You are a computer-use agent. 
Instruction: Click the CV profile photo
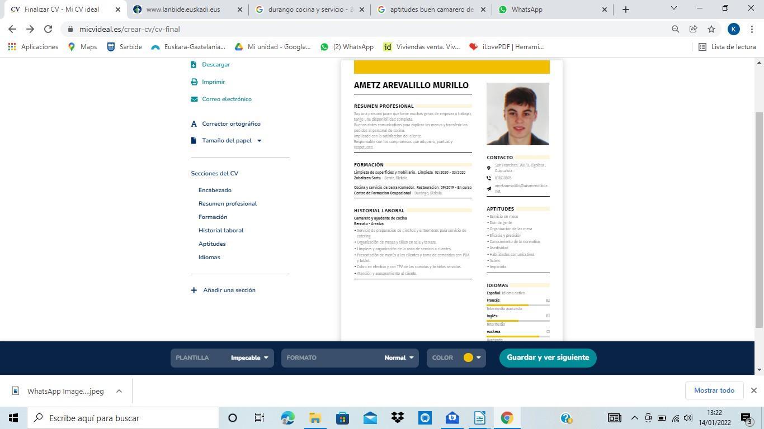coord(518,114)
